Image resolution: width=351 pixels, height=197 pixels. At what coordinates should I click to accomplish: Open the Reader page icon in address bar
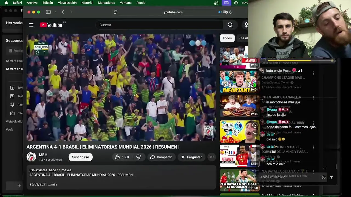(115, 12)
